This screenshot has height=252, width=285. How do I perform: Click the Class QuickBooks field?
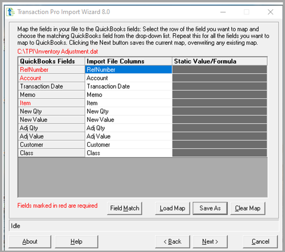(51, 153)
